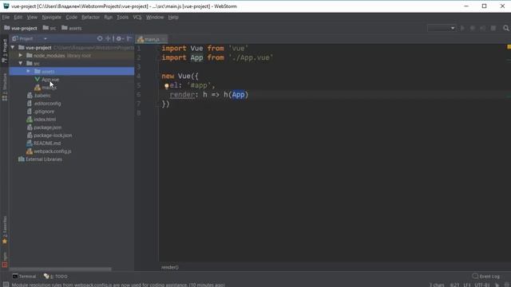Click the Stop square icon in toolbar
The image size is (511, 287).
[493, 29]
